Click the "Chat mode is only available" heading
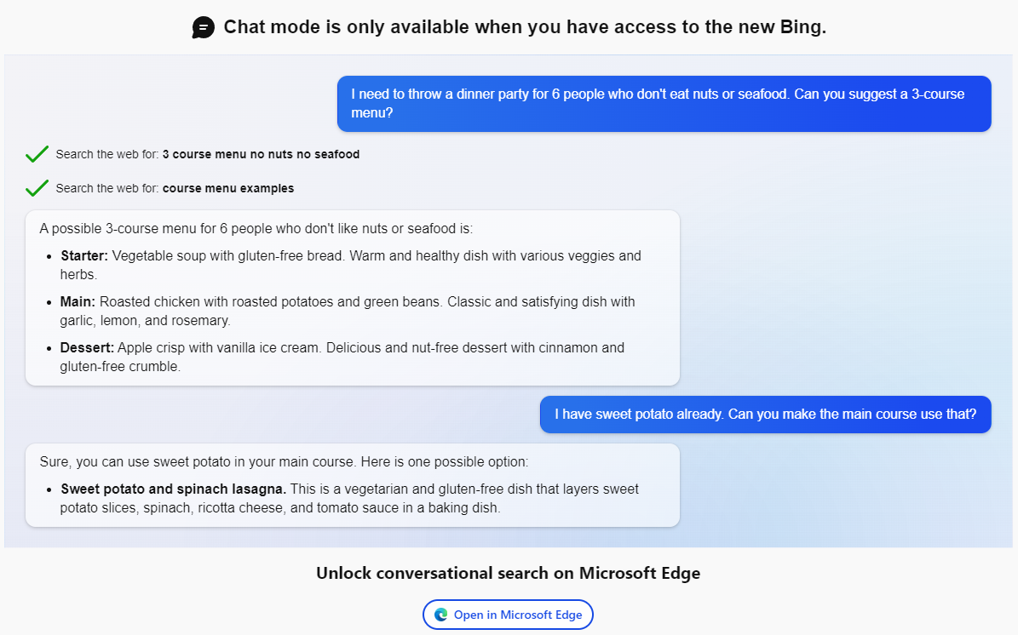 pos(525,27)
